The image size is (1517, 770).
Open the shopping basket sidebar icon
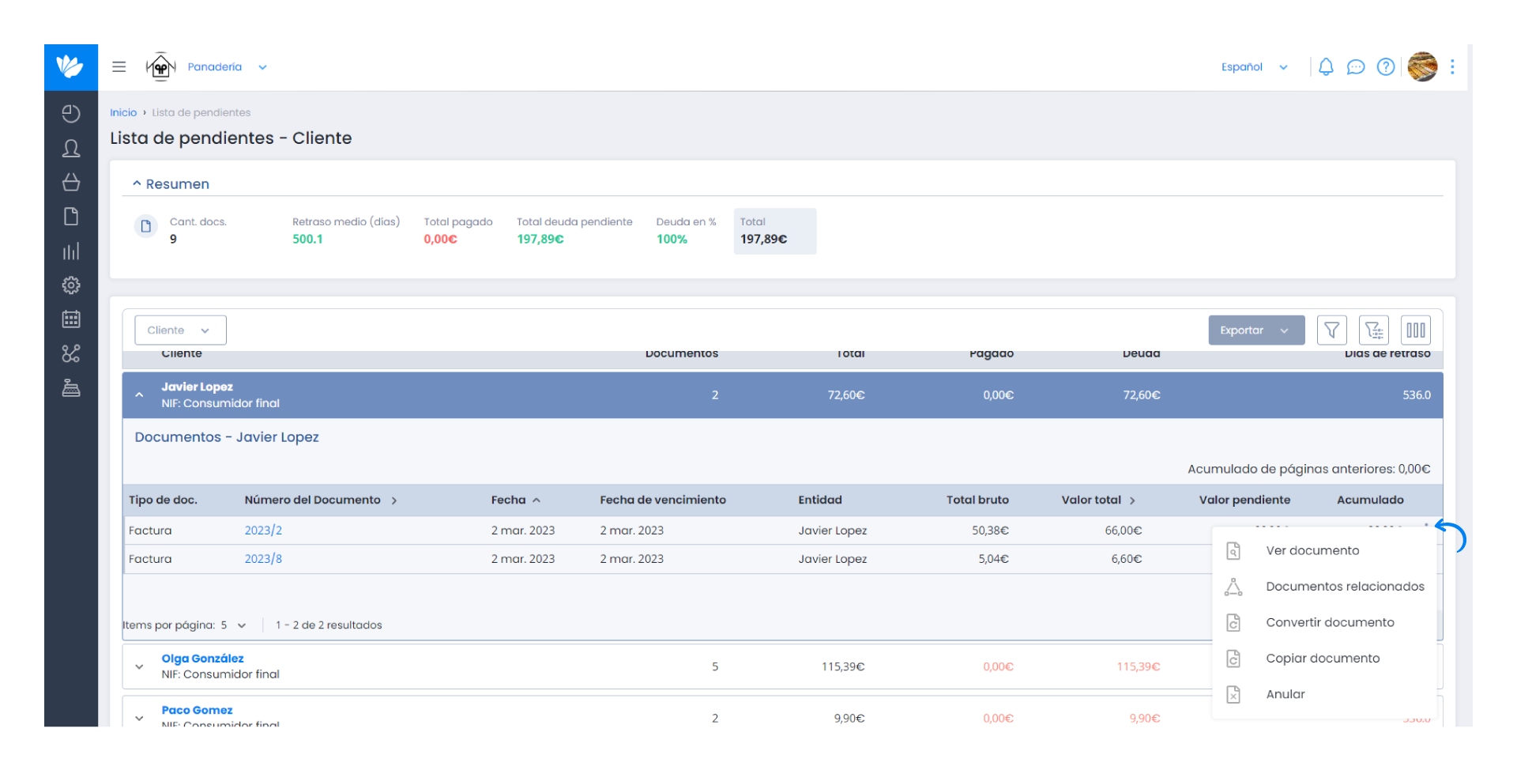tap(71, 183)
